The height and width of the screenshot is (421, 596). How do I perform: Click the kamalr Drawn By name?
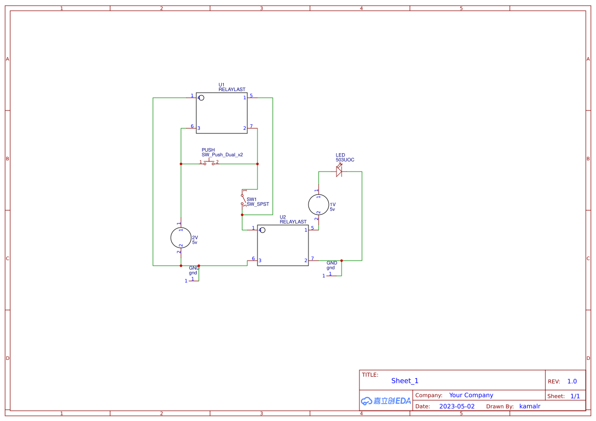[x=530, y=406]
